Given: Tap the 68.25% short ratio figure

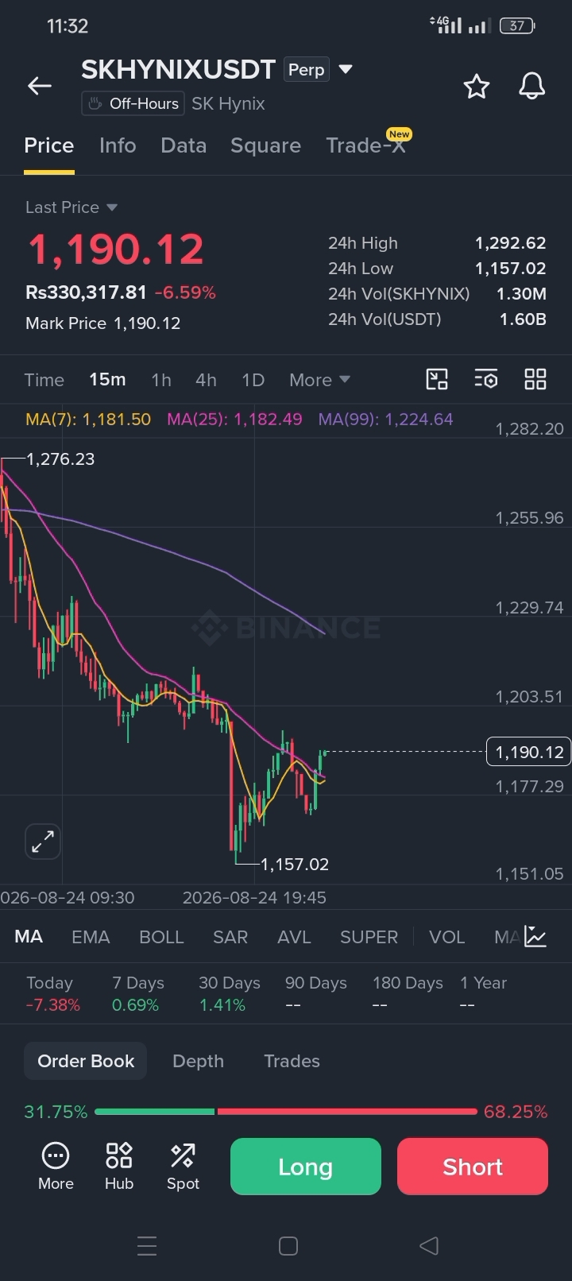Looking at the screenshot, I should (x=516, y=1112).
